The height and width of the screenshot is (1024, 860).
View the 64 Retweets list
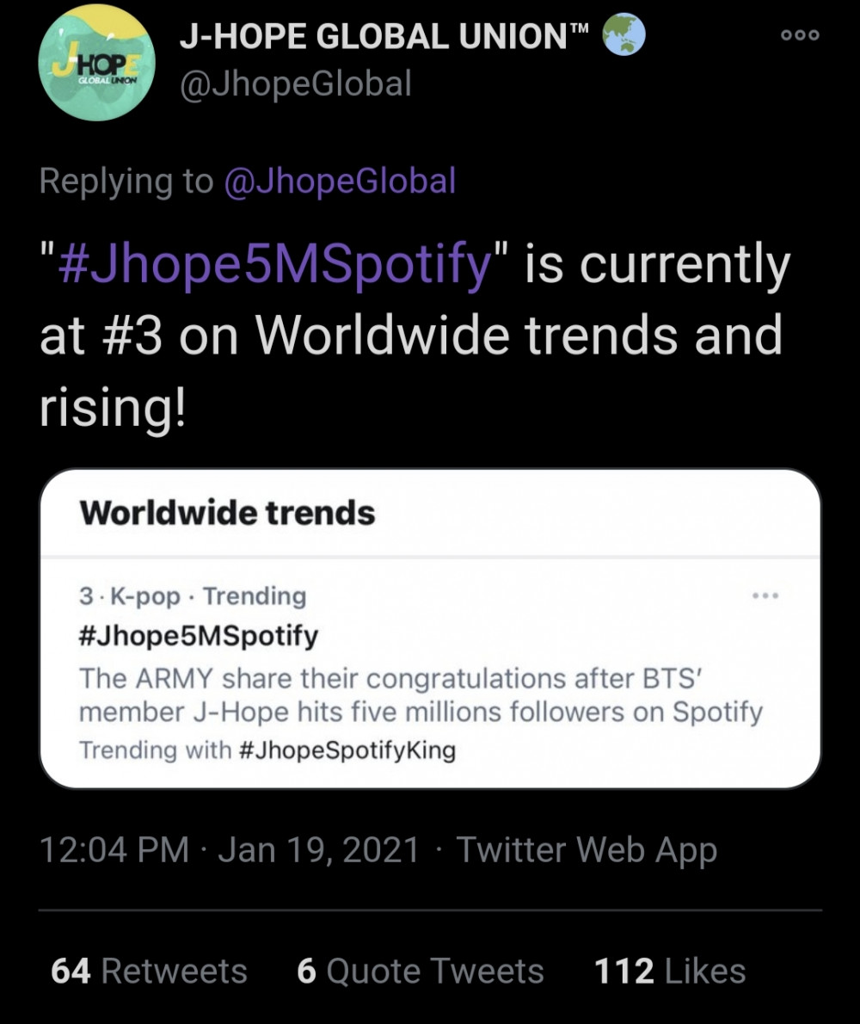point(150,971)
